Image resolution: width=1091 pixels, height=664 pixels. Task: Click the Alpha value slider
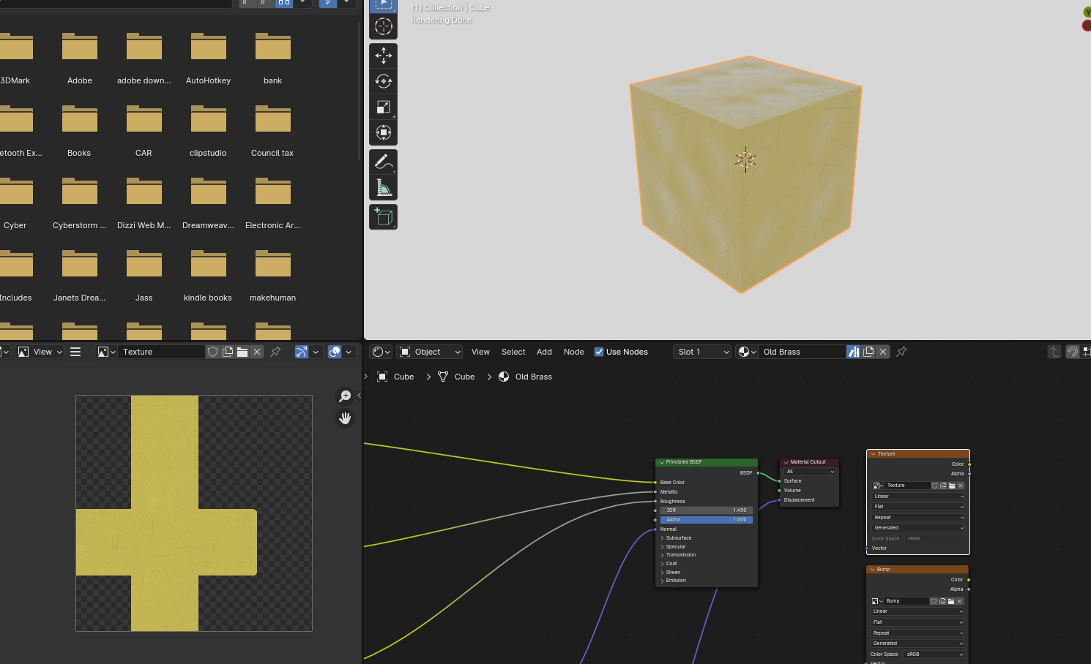(706, 520)
